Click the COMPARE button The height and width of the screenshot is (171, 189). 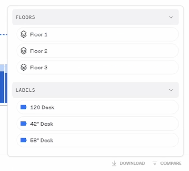coord(167,163)
